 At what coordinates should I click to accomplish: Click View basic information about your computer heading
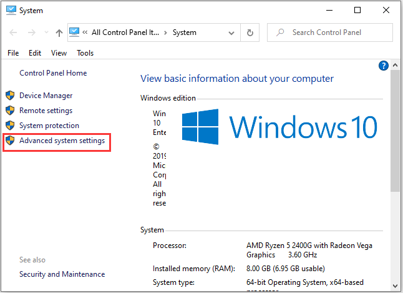click(236, 79)
